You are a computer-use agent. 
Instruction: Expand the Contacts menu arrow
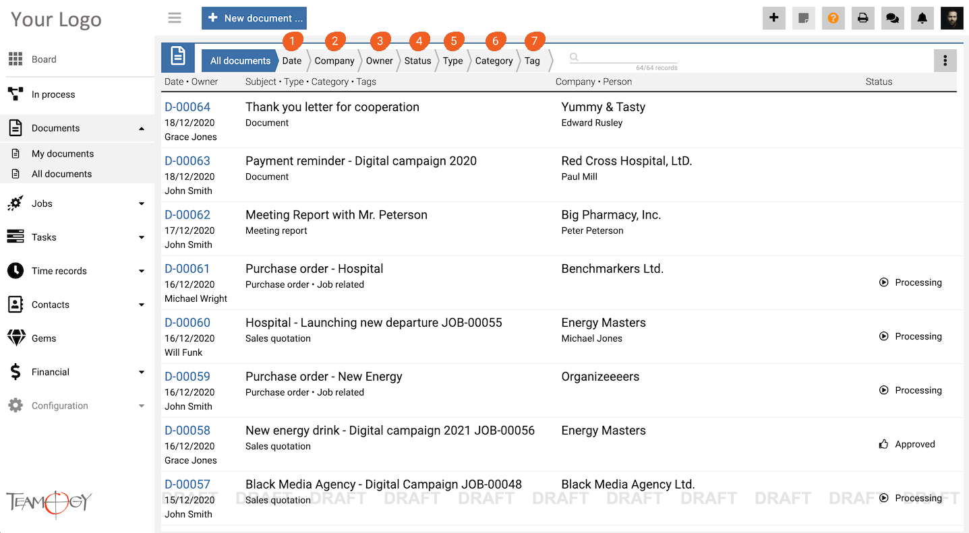tap(142, 305)
